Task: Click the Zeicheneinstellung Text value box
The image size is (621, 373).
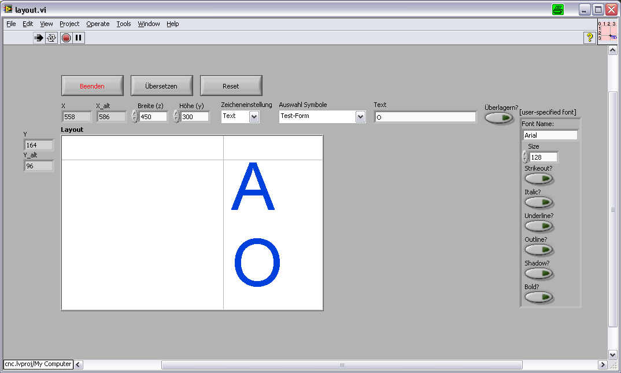Action: (x=235, y=116)
